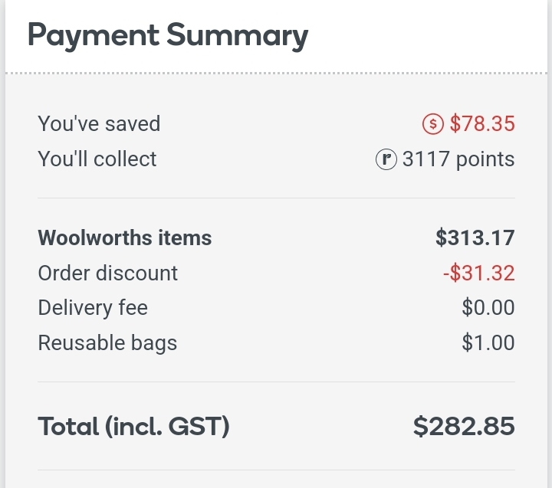Click the $282.85 total amount
The height and width of the screenshot is (488, 552).
(x=464, y=427)
